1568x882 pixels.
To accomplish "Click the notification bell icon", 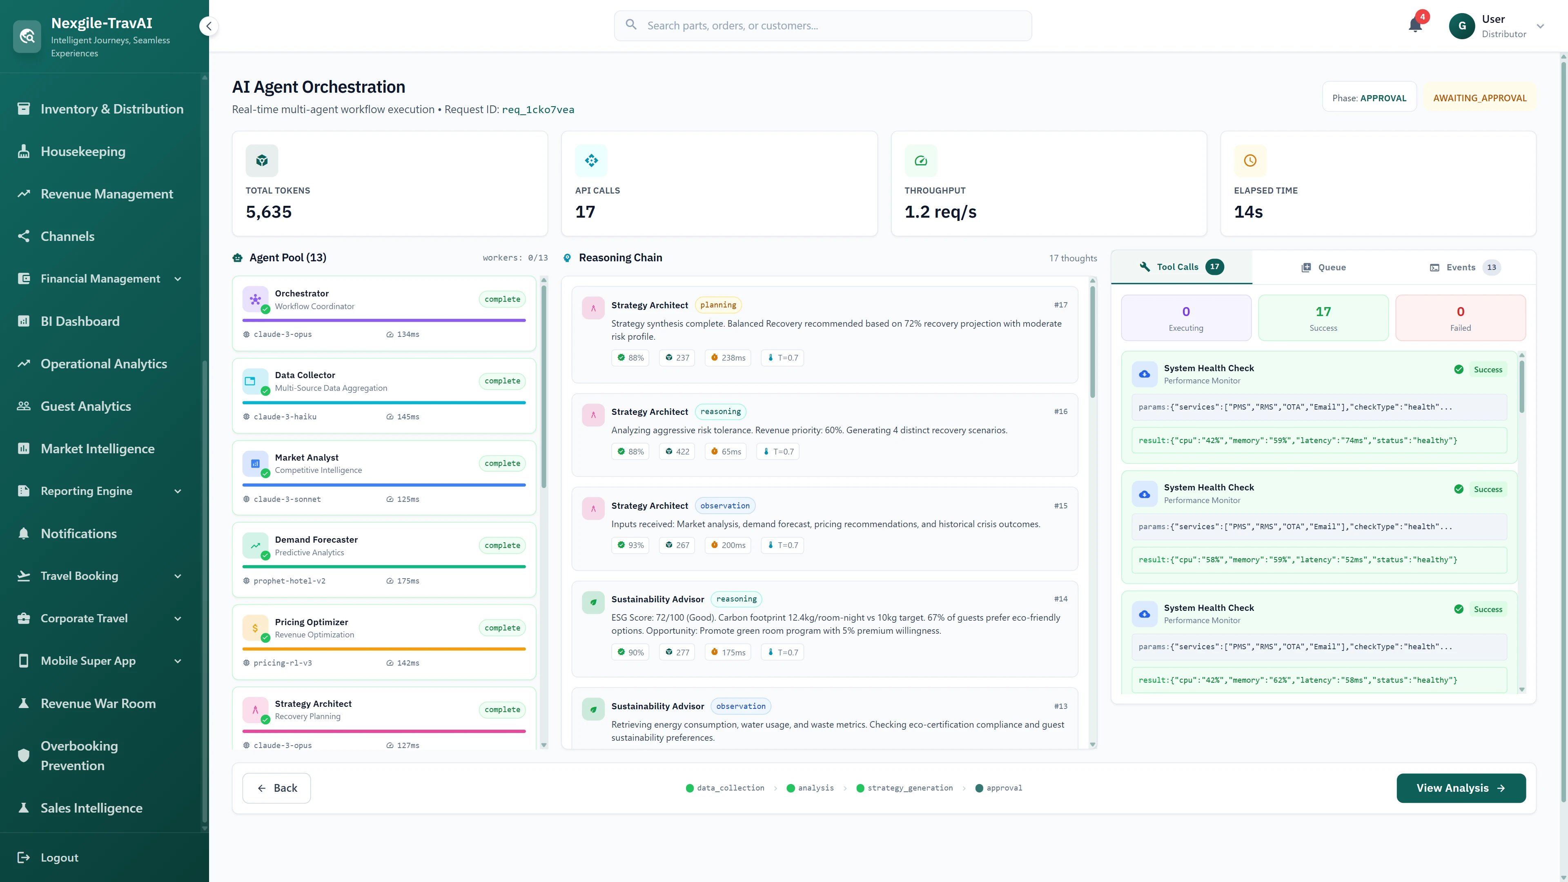I will tap(1414, 26).
